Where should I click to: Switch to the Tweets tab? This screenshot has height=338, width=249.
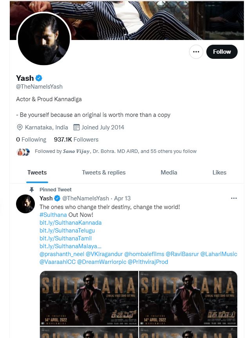pos(37,173)
